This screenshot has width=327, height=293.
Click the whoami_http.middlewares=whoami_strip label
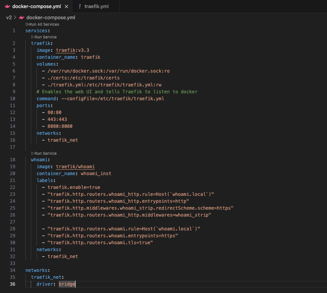[129, 215]
